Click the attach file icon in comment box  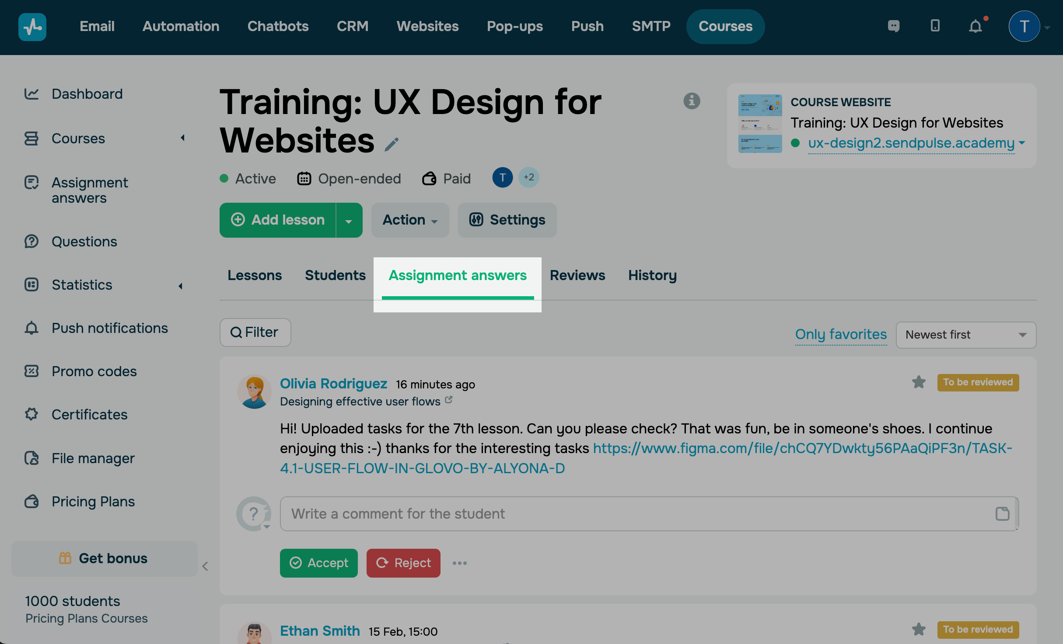[x=1002, y=514]
